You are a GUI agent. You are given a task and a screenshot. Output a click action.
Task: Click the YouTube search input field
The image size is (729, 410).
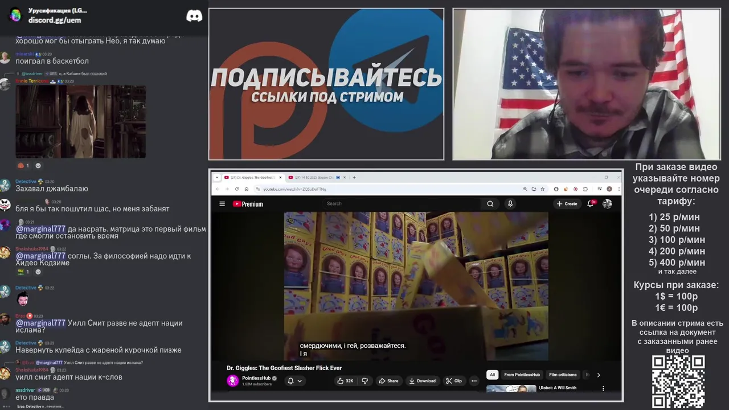click(402, 203)
